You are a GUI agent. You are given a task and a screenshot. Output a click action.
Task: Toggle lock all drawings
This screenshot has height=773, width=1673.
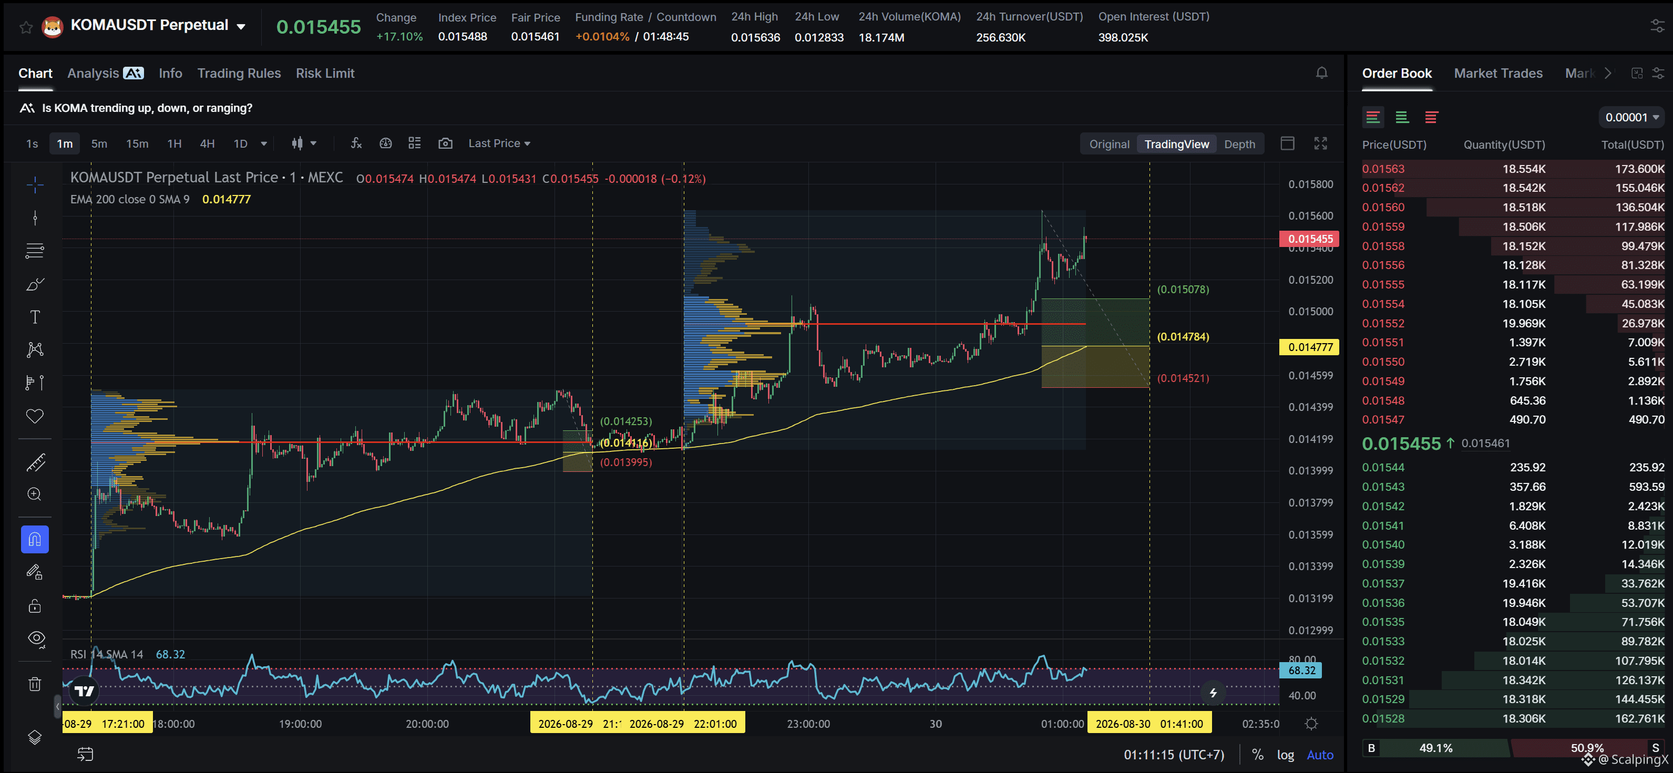click(x=35, y=605)
